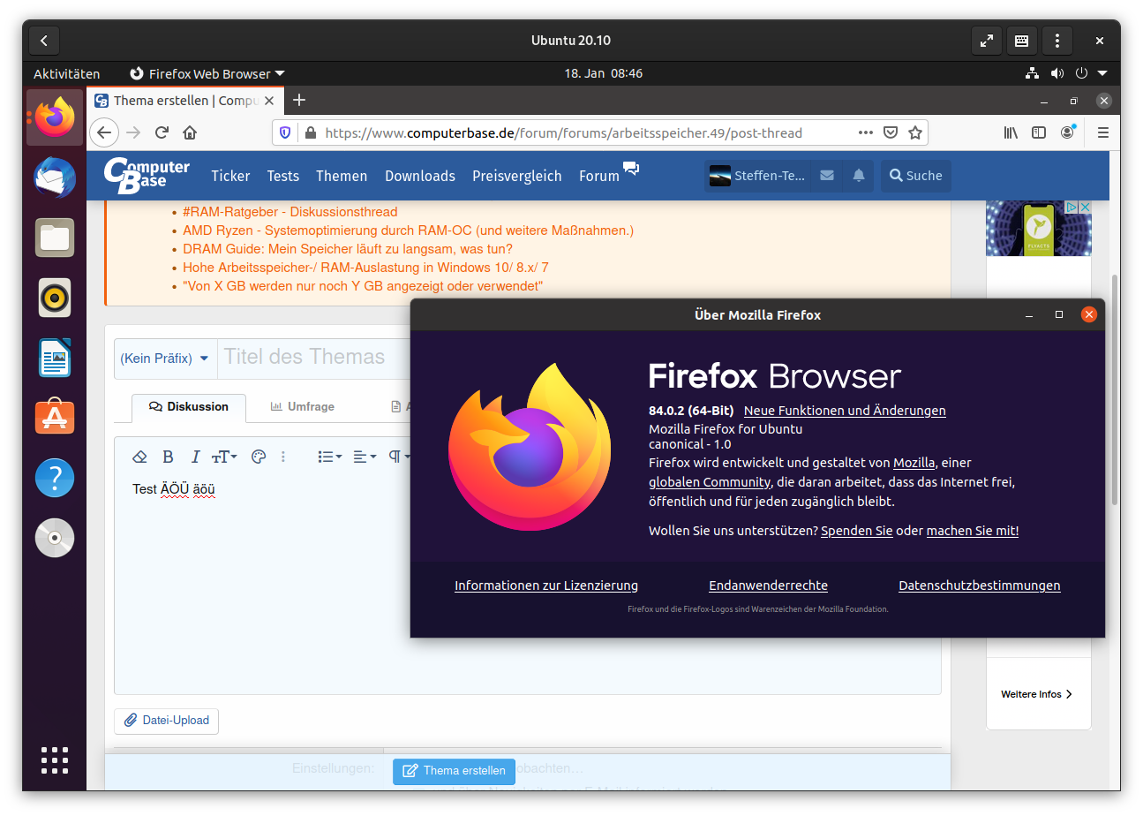Open the system status menu arrow
Viewport: 1143px width, 816px height.
point(1102,74)
